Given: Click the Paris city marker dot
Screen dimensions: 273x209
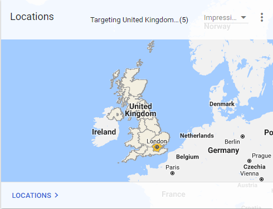Looking at the screenshot, I should pos(172,173).
